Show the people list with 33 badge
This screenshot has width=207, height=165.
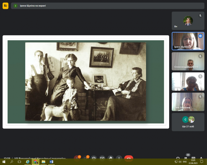pyautogui.click(x=186, y=158)
